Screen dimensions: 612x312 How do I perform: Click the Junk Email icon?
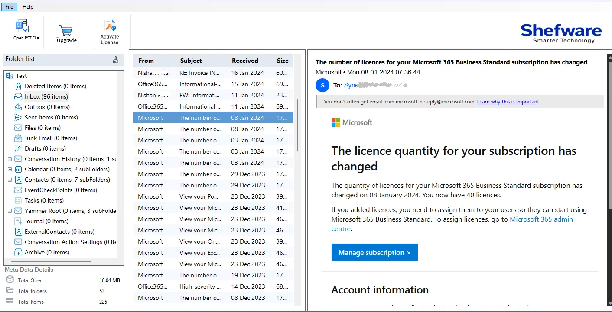click(x=18, y=138)
